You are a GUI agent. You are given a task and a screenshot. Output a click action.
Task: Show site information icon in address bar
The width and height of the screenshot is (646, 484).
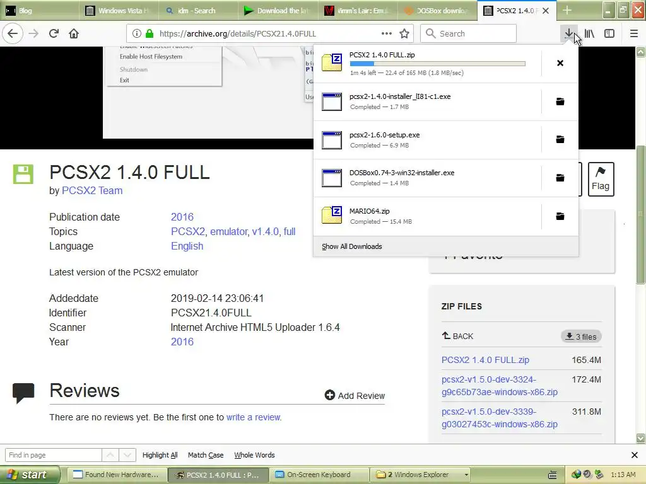tap(137, 34)
